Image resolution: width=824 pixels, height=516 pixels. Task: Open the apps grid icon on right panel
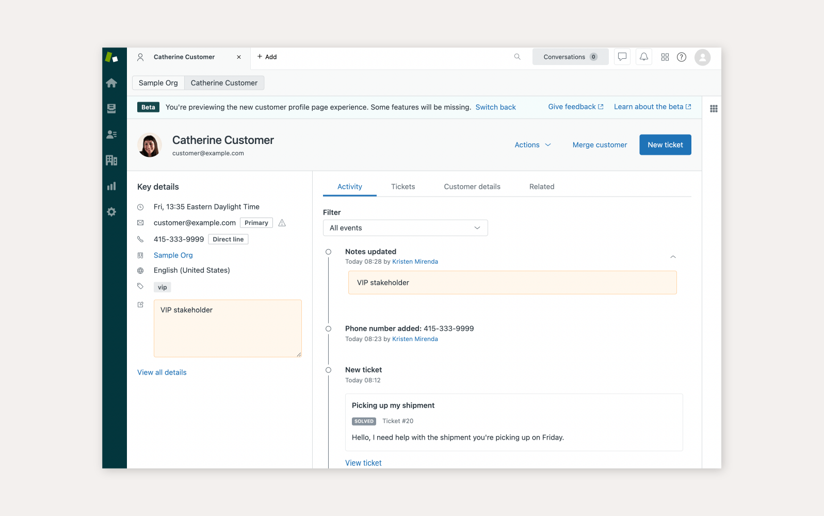714,109
